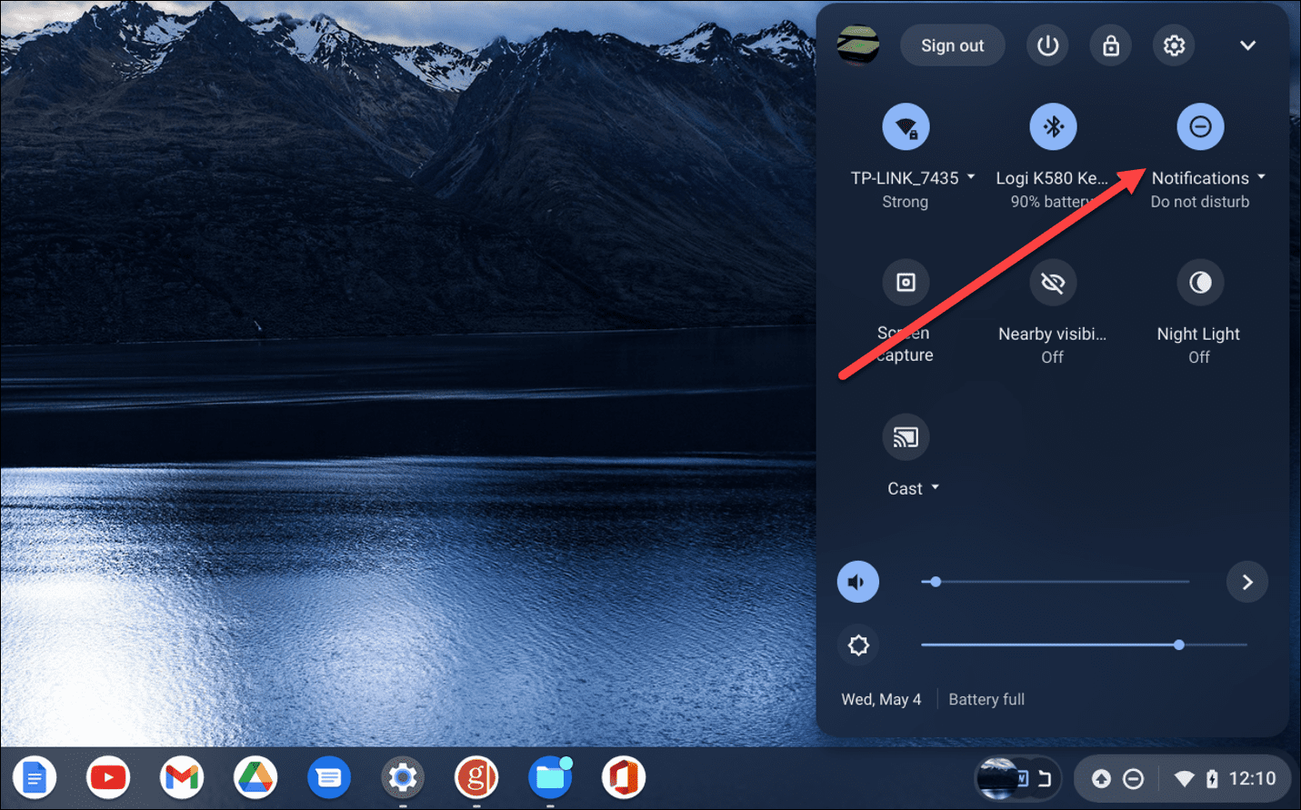Screen dimensions: 1301x810
Task: Lock the screen with the padlock icon
Action: pos(1111,45)
